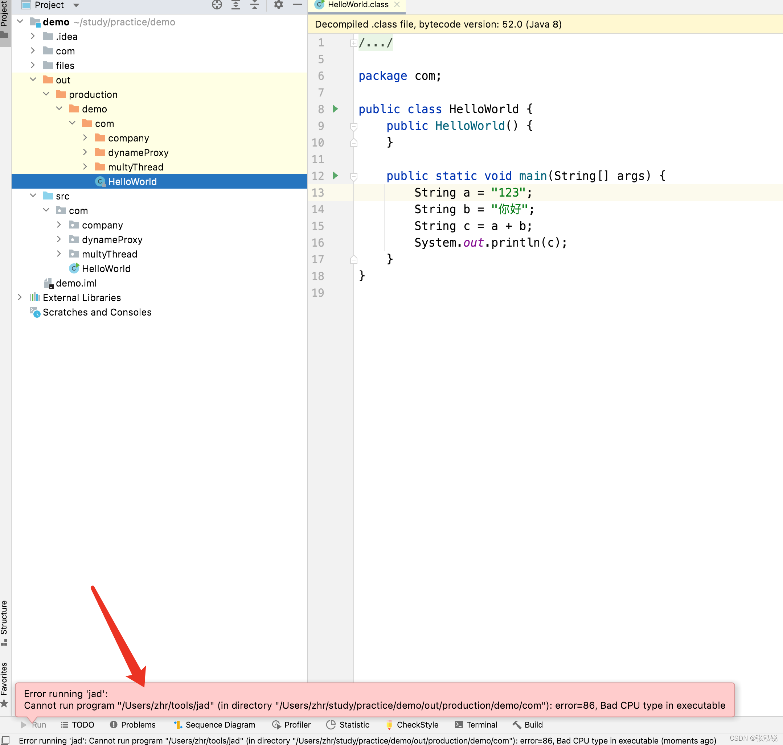Screen dimensions: 783x745
Task: Close the HelloWorld.class editor tab
Action: pos(397,5)
